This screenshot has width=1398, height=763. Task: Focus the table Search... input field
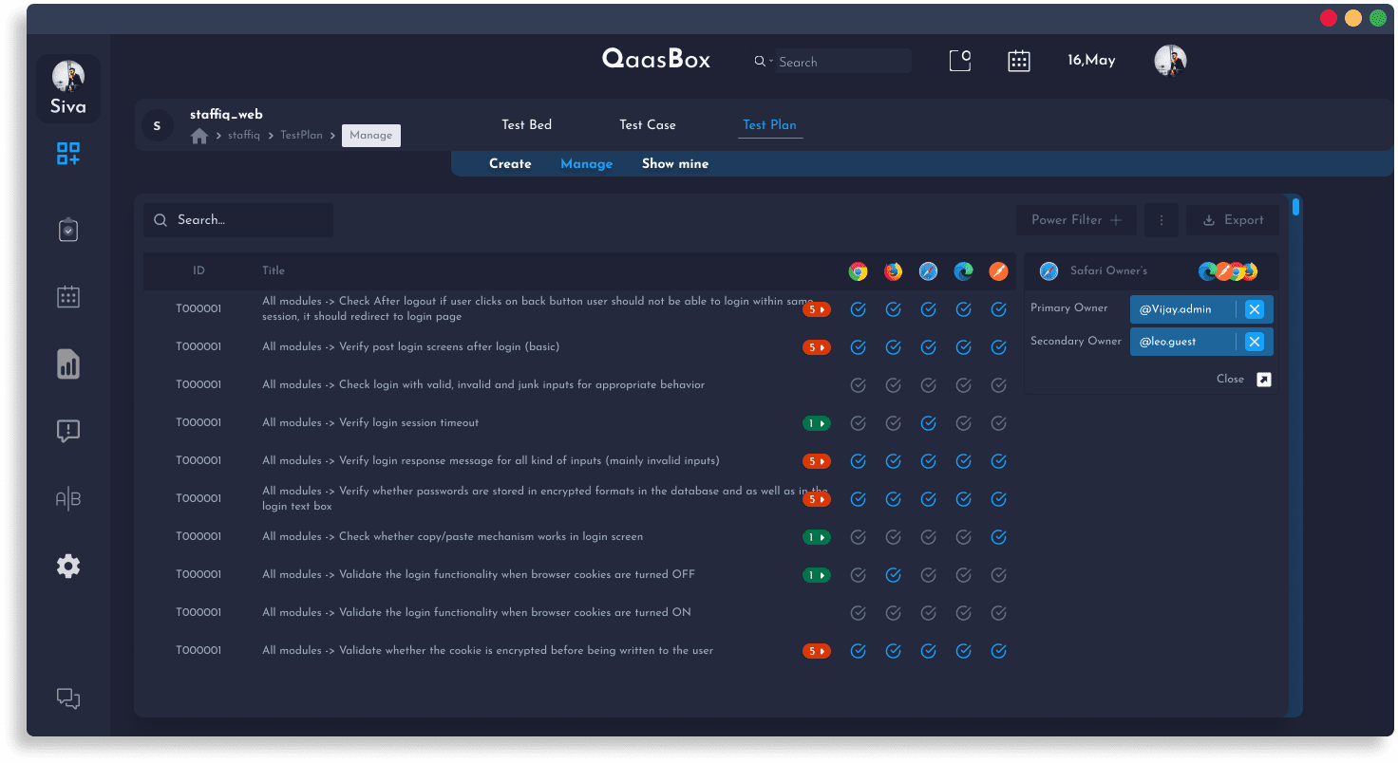(238, 220)
